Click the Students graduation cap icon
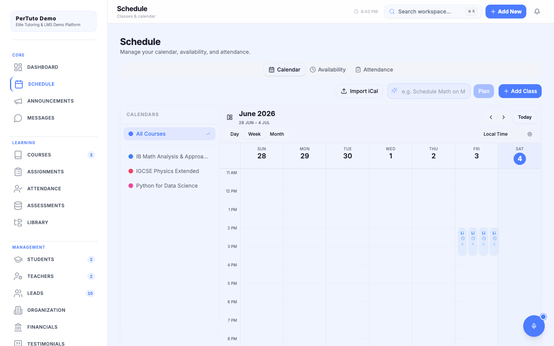 pos(18,259)
